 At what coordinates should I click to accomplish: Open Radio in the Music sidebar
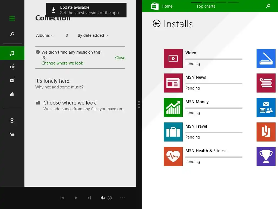click(x=12, y=67)
